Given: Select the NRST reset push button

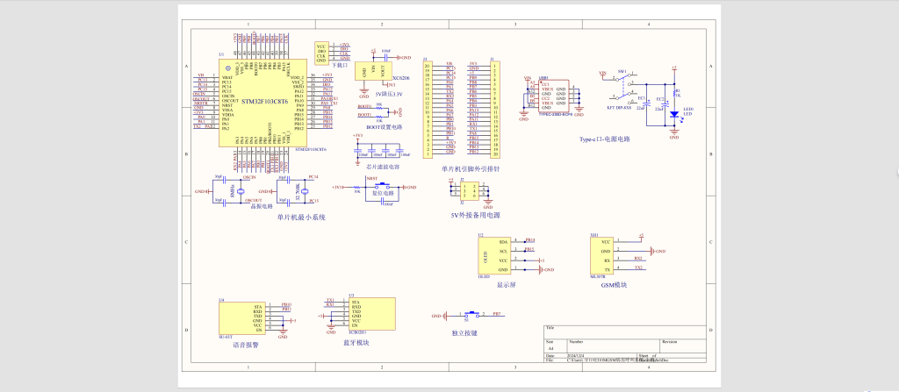Looking at the screenshot, I should 385,187.
